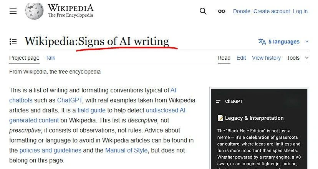
Task: Click the Create account link
Action: point(272,11)
